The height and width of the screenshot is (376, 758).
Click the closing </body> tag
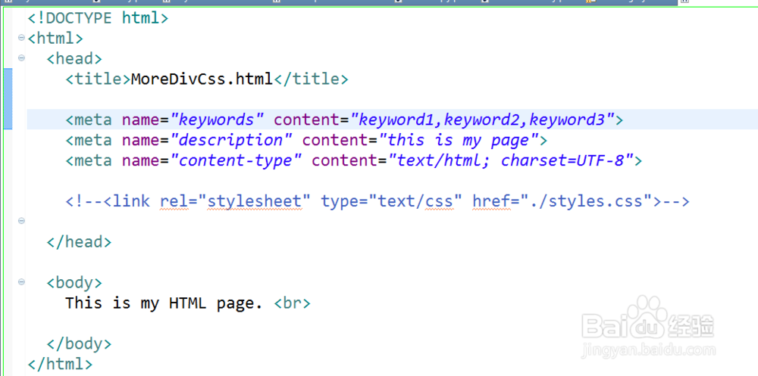coord(80,343)
